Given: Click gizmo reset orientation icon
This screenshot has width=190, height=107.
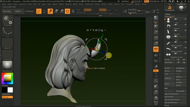Looking at the screenshot, I should click(x=99, y=30).
